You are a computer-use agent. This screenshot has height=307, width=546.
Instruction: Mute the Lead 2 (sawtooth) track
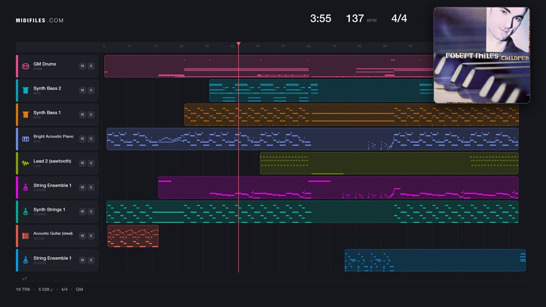point(82,163)
